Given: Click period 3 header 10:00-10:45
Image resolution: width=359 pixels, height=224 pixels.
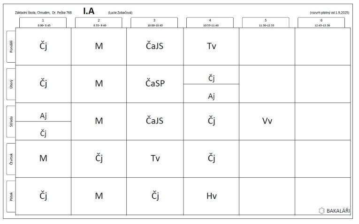Looking at the screenshot, I should click(x=154, y=22).
